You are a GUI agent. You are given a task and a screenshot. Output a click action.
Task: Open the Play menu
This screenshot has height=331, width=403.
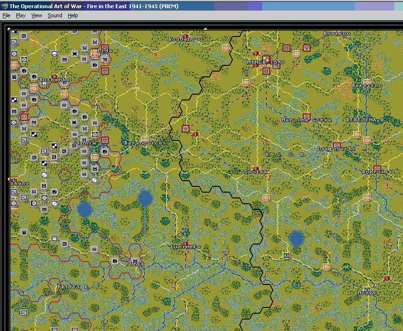point(21,16)
